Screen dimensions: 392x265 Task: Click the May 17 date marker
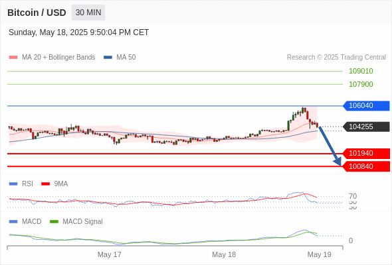(x=109, y=254)
